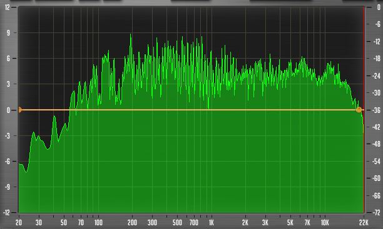This screenshot has width=383, height=229.
Task: Select the right orange EQ handle near 22K
Action: pyautogui.click(x=359, y=110)
